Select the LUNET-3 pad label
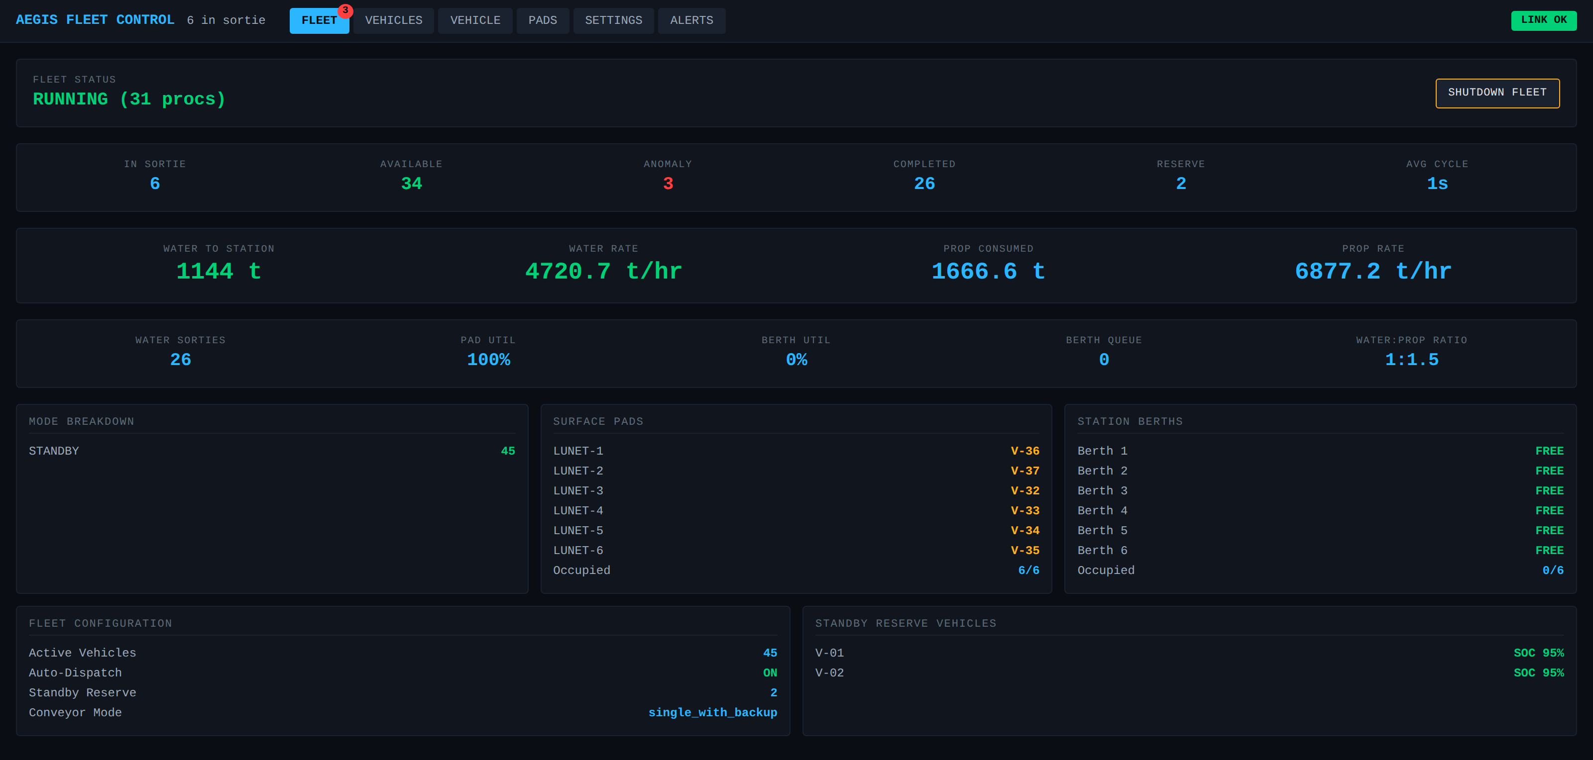 tap(578, 490)
